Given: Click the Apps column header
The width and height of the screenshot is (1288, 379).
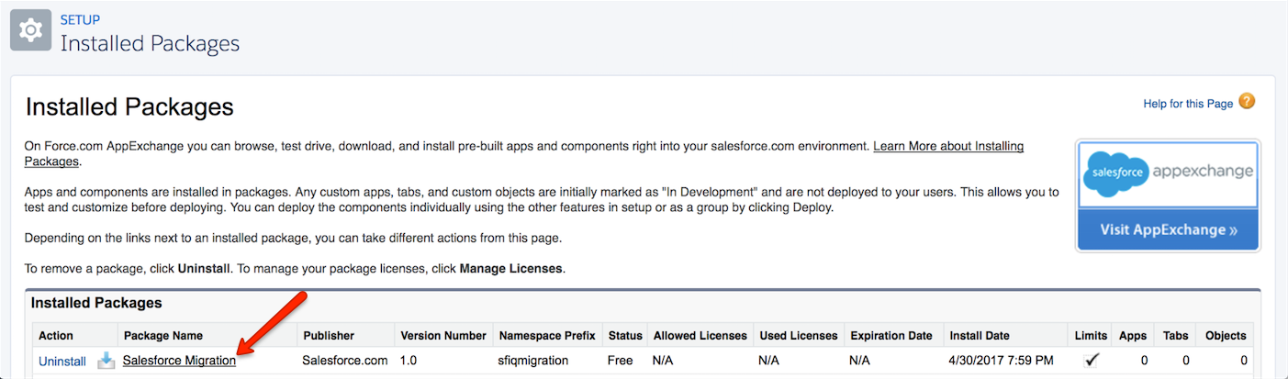Looking at the screenshot, I should [x=1132, y=335].
